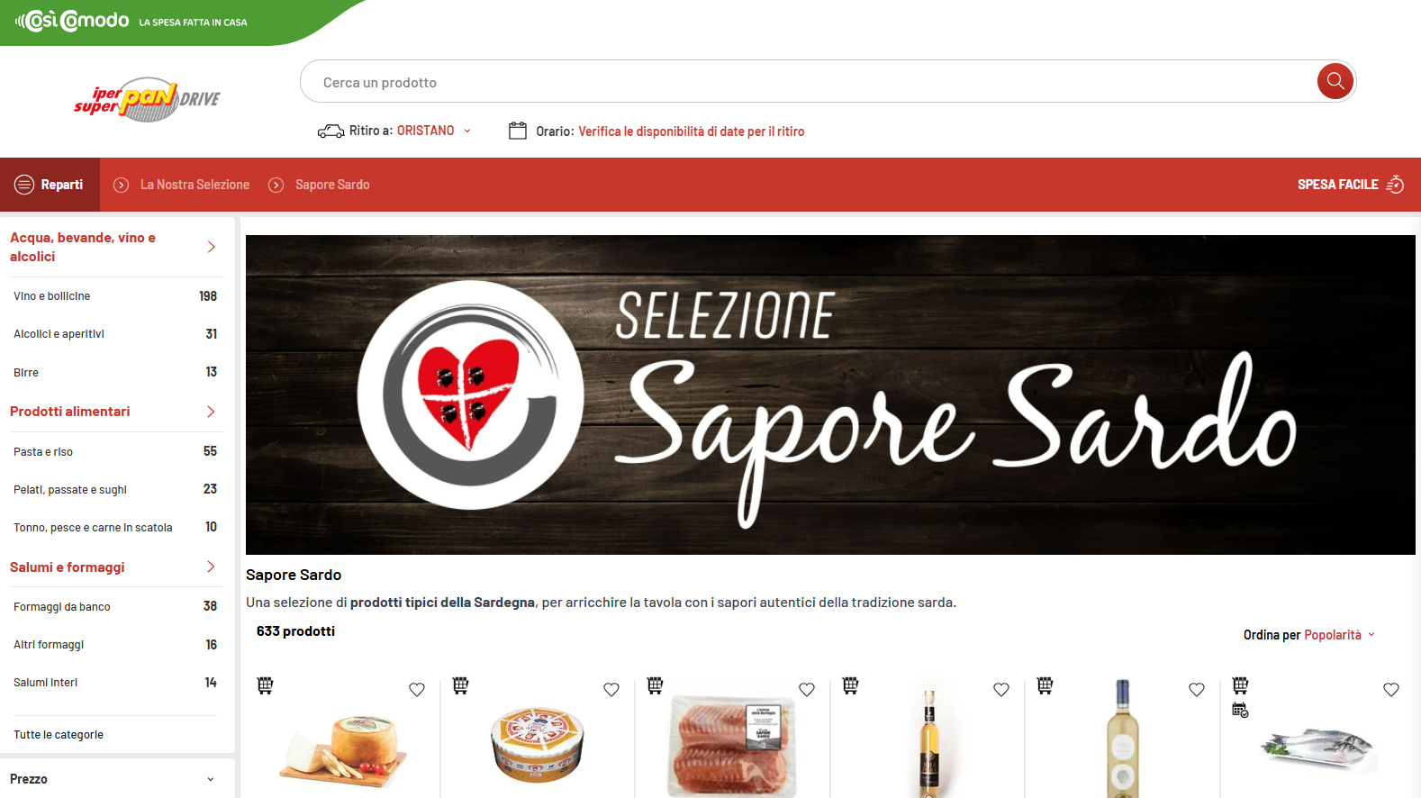
Task: Toggle favorite heart on the sliced ham product
Action: [x=807, y=690]
